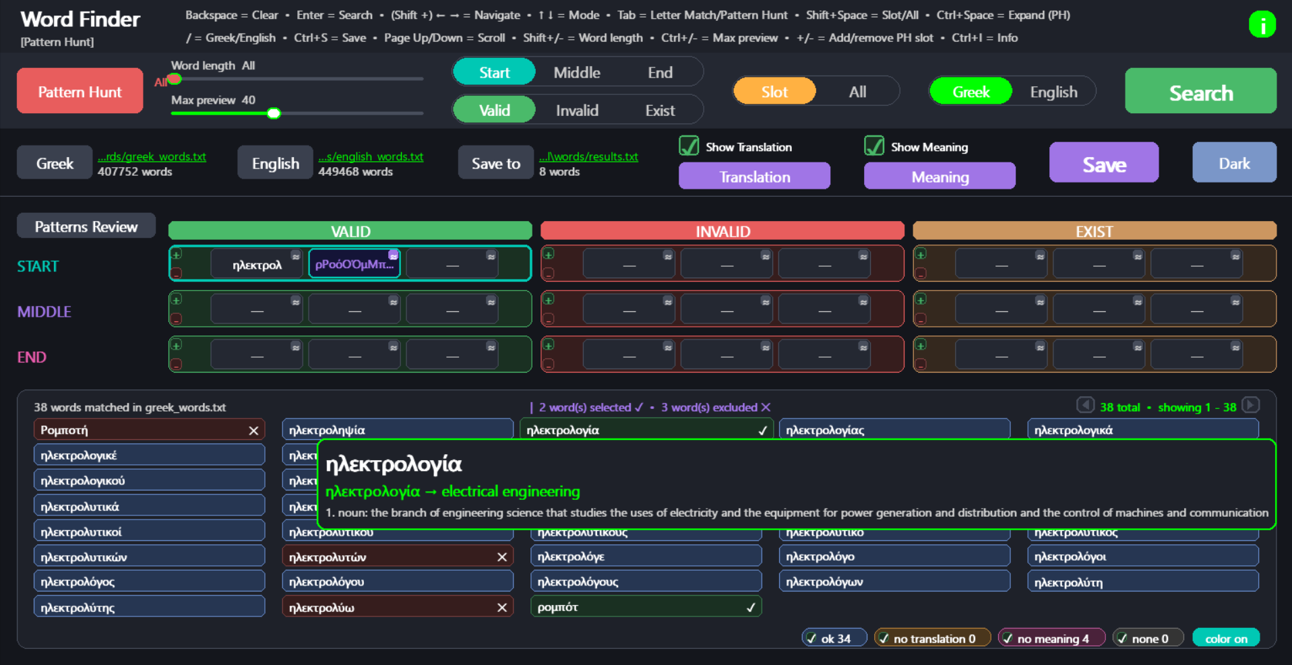The image size is (1292, 665).
Task: Click the ≈ icon on last EXIST END slot
Action: coord(1235,347)
